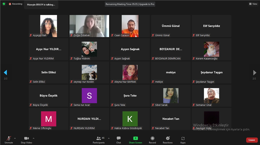Viewport: 260px width, 145px height.
Task: Select Tuğba Yıldırım profile picture tile
Action: (90, 49)
